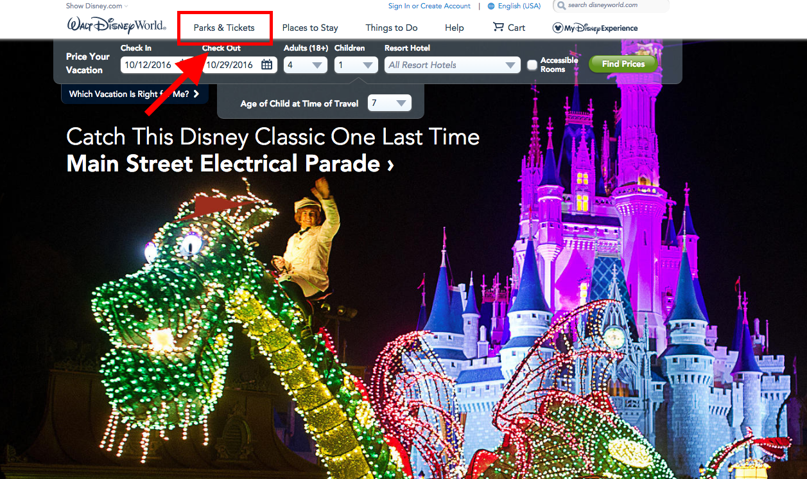This screenshot has width=807, height=479.
Task: Open Parks & Tickets menu
Action: pyautogui.click(x=224, y=28)
